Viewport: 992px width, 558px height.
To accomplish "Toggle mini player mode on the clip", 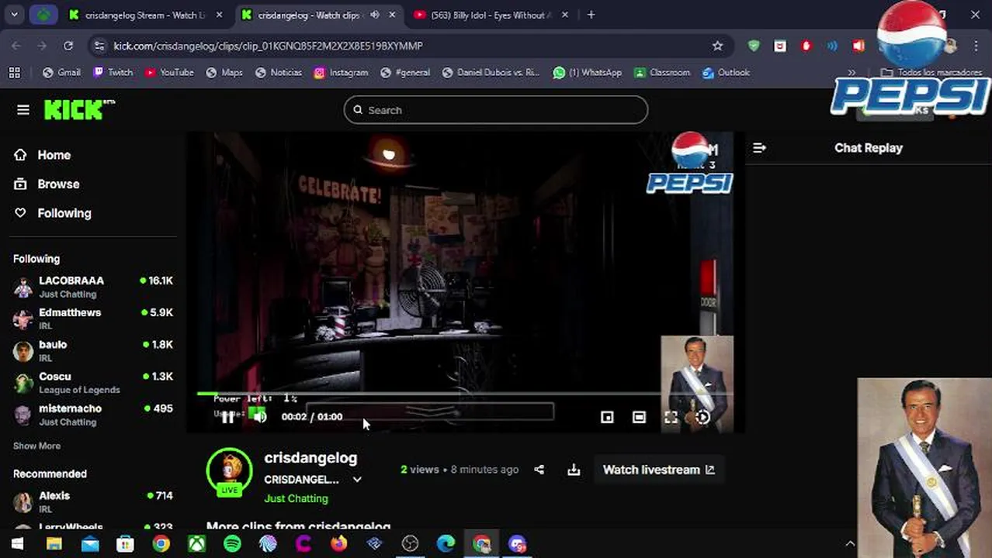I will click(607, 417).
